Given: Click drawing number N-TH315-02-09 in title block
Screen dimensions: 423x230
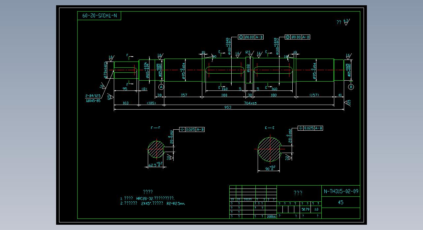Looking at the screenshot, I should pyautogui.click(x=341, y=191).
